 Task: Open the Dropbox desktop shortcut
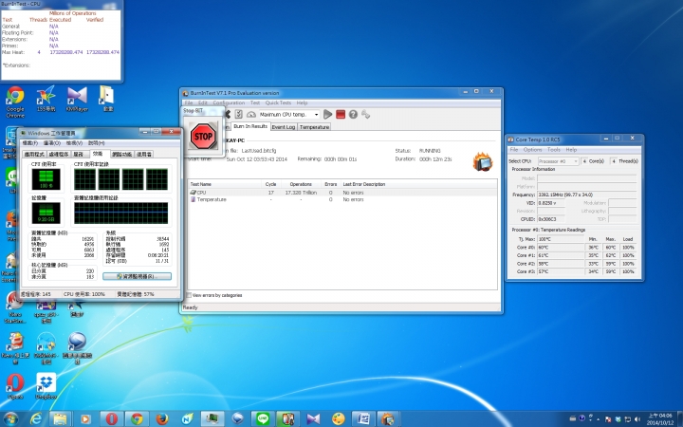[46, 386]
